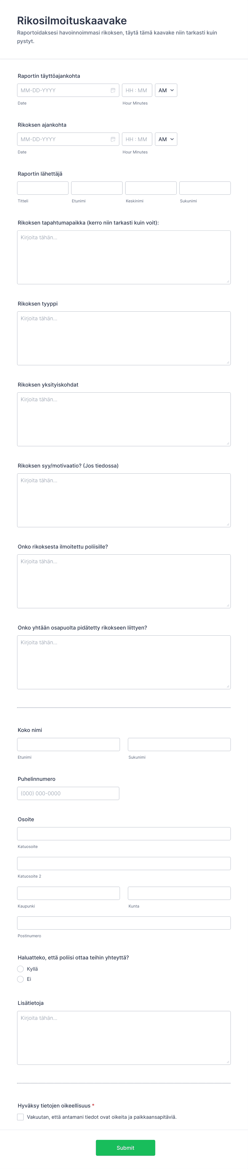Click the Kaupunki input field
Image resolution: width=248 pixels, height=1169 pixels.
coord(68,893)
